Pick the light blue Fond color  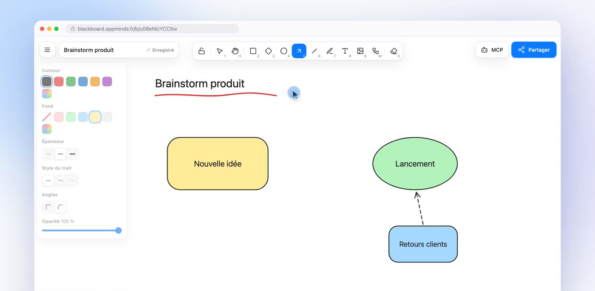point(83,117)
